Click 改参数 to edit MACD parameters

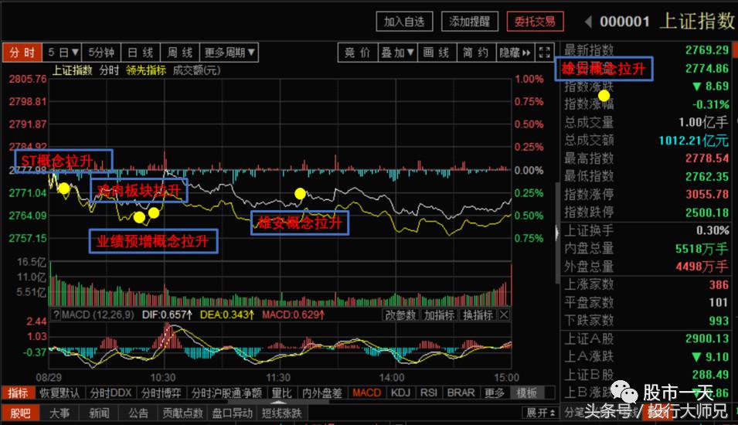(400, 314)
